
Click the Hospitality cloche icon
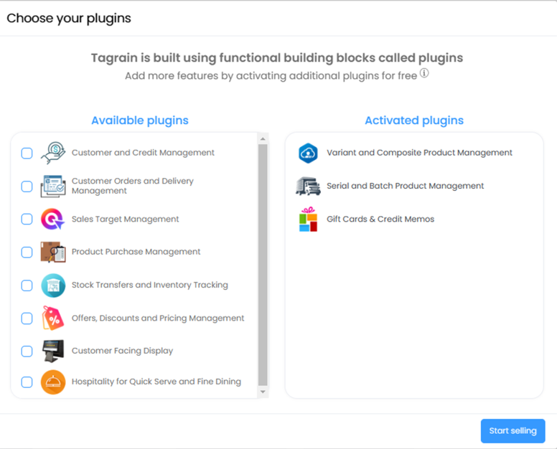point(53,382)
